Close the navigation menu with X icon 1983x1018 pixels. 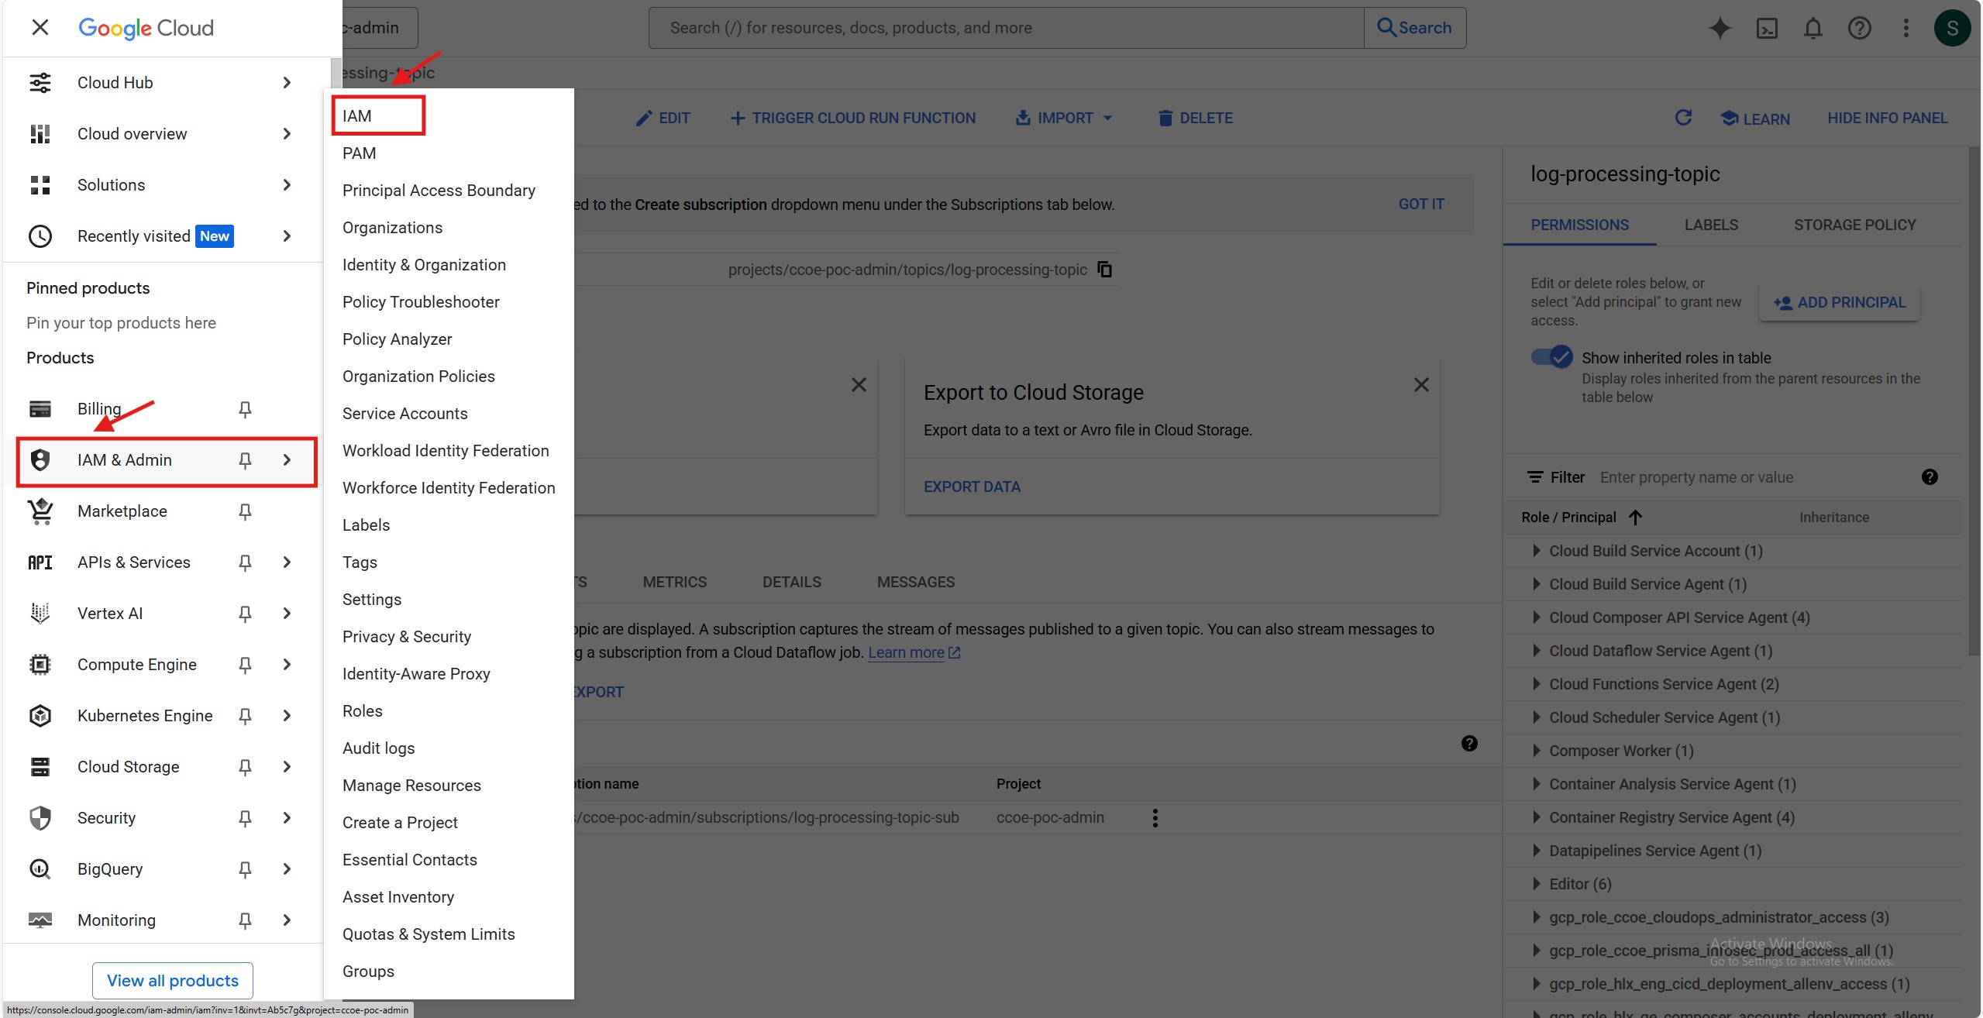click(40, 28)
